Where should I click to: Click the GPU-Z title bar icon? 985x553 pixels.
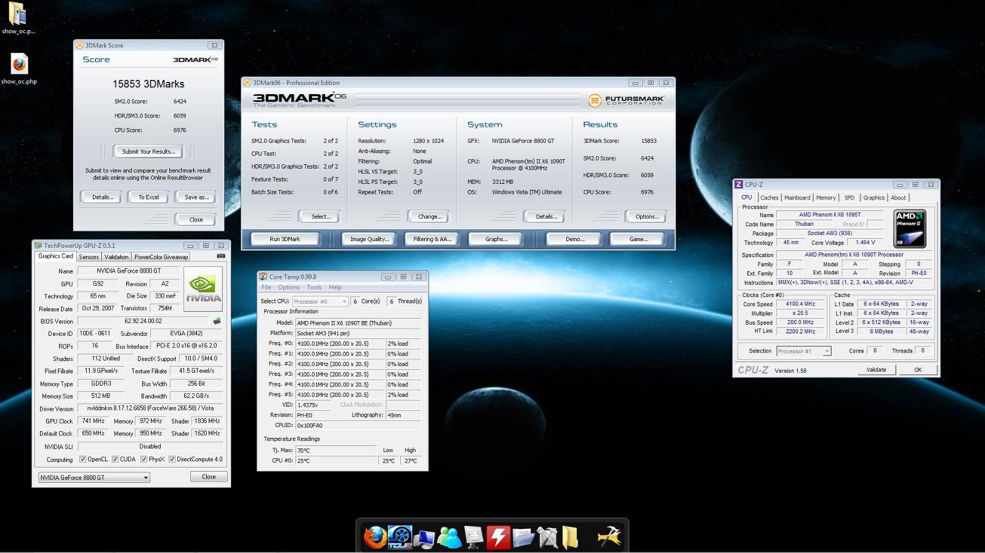(38, 245)
